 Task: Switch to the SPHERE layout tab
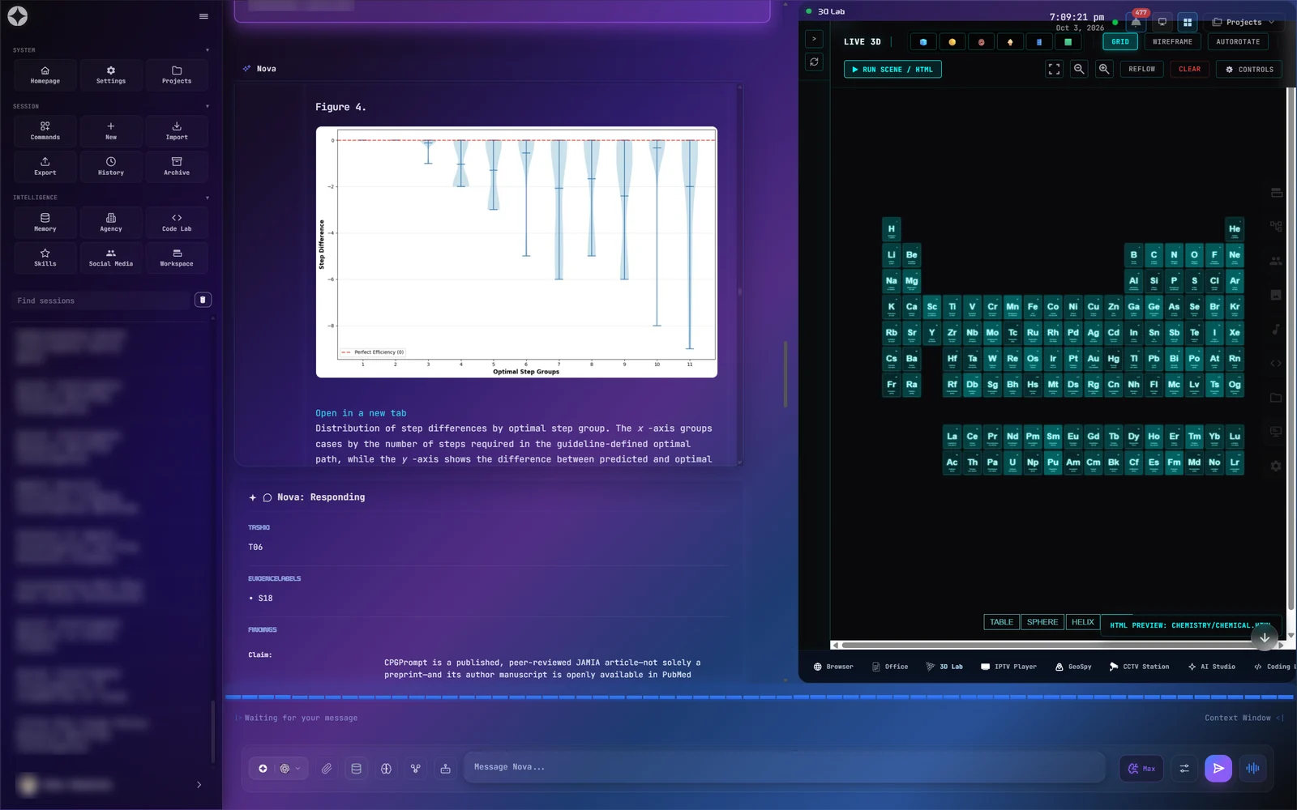(1042, 622)
